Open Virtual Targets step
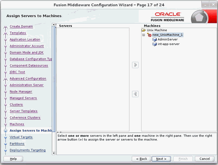 [x=21, y=137]
